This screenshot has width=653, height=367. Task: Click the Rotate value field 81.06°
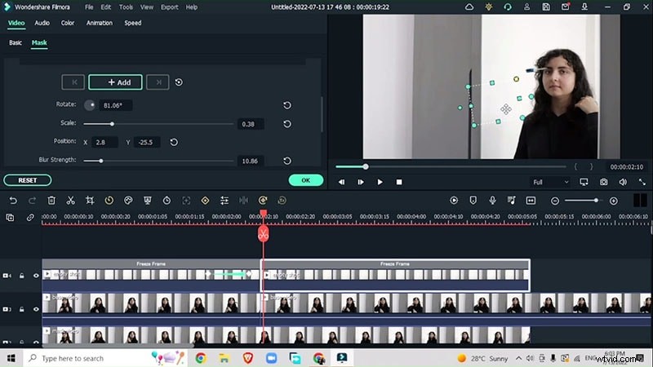point(116,105)
